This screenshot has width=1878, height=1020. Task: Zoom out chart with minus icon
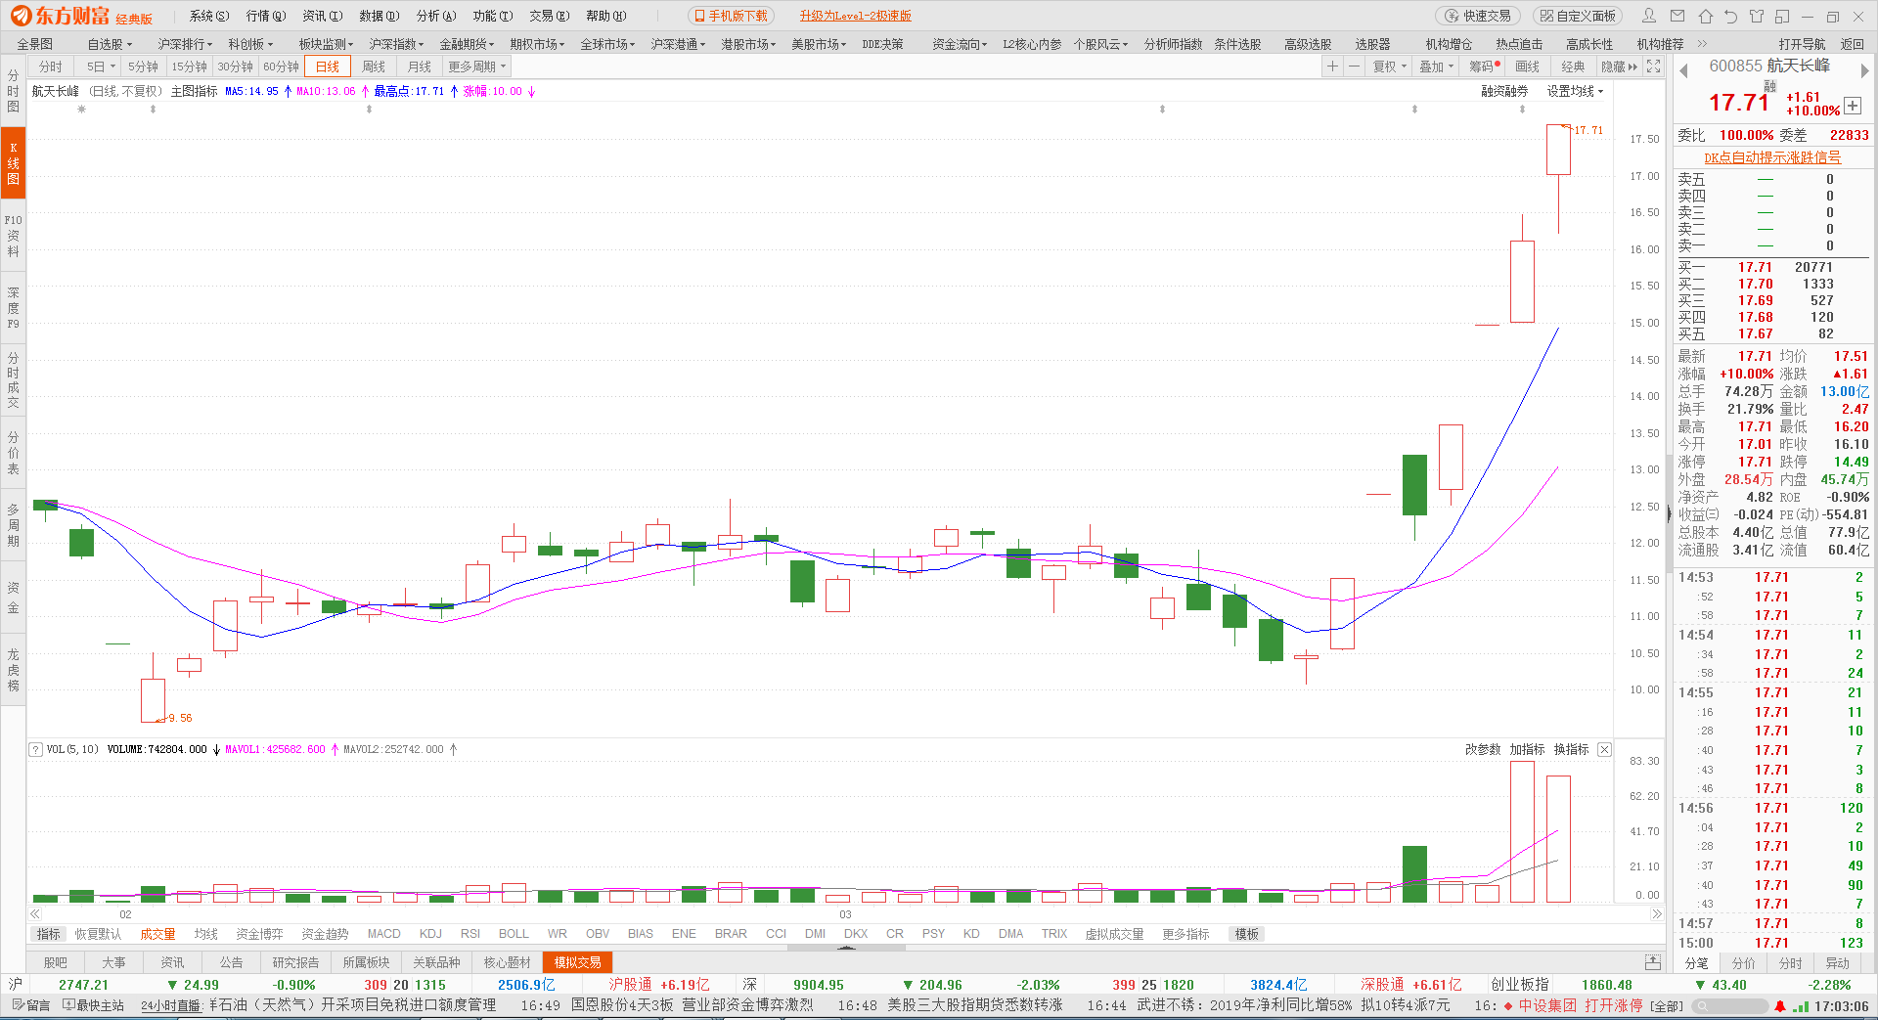pos(1354,67)
